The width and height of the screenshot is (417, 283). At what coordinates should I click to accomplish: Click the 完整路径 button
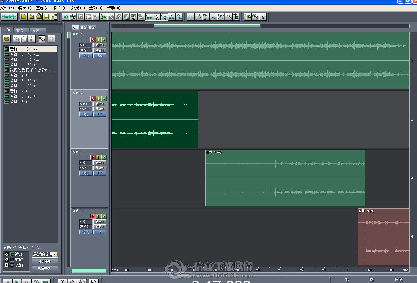[45, 268]
